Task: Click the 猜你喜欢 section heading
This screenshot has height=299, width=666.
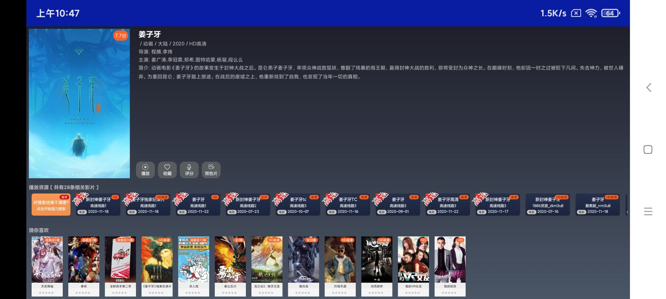Action: (x=39, y=230)
